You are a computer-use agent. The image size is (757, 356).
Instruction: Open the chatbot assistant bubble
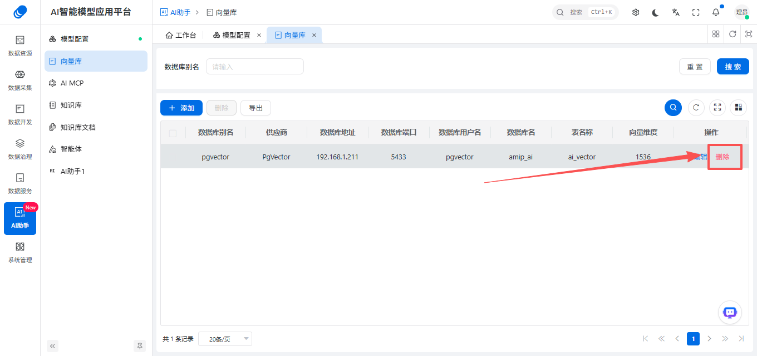pyautogui.click(x=730, y=312)
